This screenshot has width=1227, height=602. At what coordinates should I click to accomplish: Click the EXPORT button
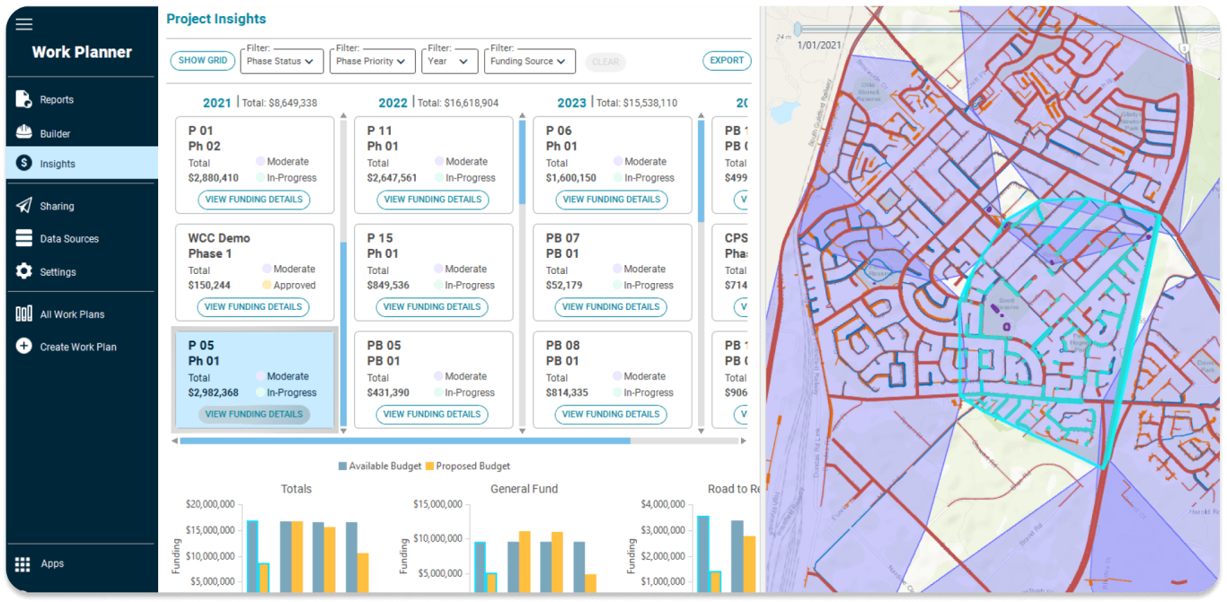727,60
